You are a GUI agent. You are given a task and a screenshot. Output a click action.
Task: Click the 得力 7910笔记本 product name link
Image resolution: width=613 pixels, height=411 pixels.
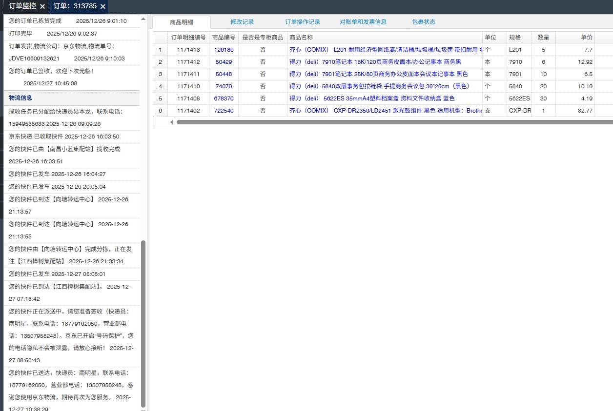click(x=375, y=62)
